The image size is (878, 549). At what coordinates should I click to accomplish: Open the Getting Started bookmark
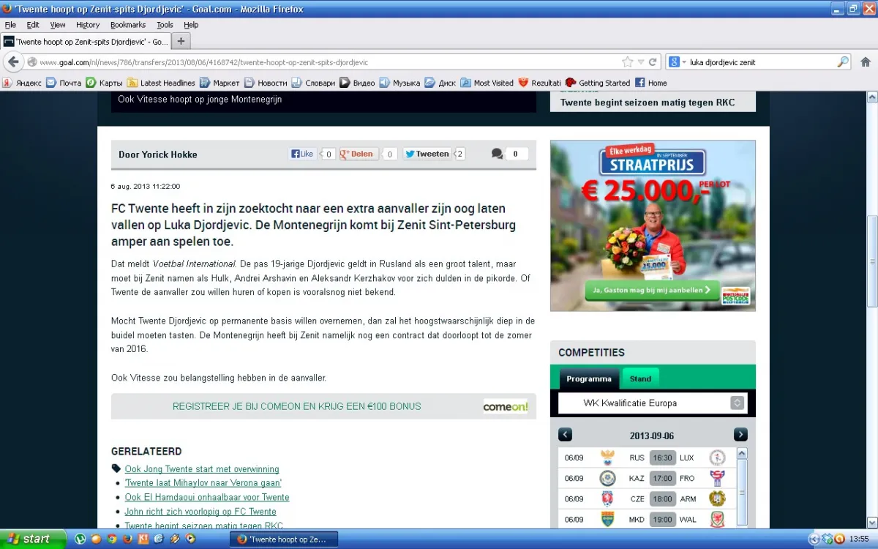[597, 83]
